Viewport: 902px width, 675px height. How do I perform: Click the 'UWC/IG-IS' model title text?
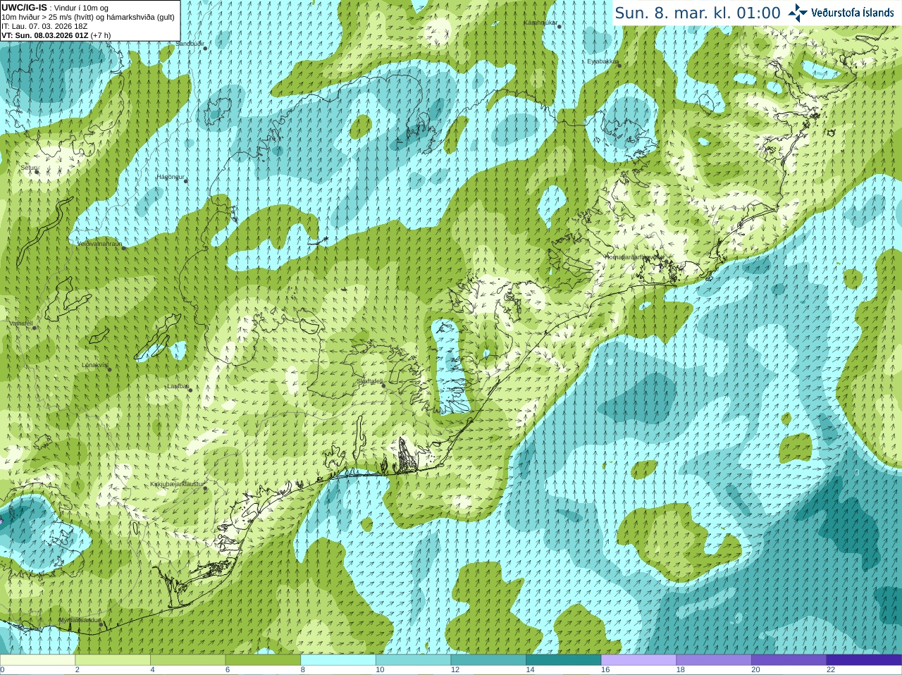[x=24, y=7]
